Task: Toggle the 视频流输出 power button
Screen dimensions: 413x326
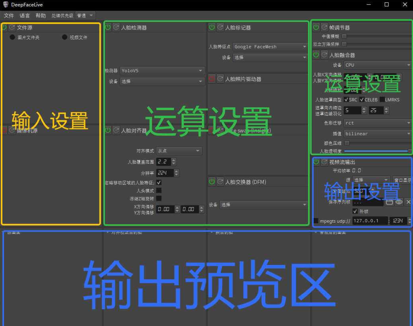Action: 316,162
